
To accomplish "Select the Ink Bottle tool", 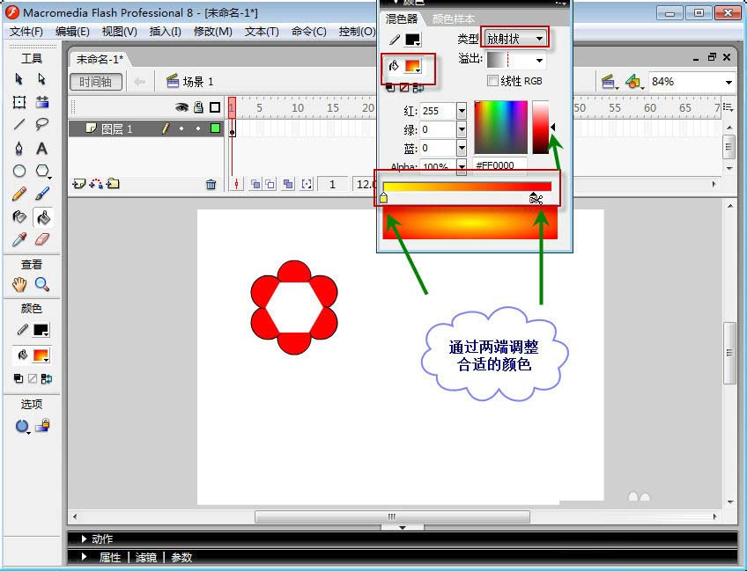I will (19, 217).
